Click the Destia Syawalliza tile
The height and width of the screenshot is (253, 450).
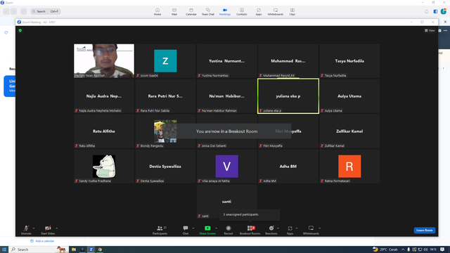pos(165,167)
